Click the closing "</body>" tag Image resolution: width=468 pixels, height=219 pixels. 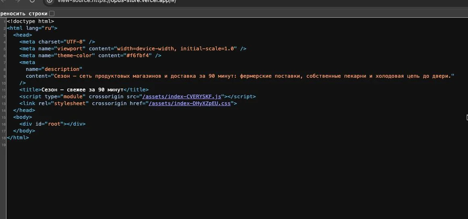[x=24, y=131]
